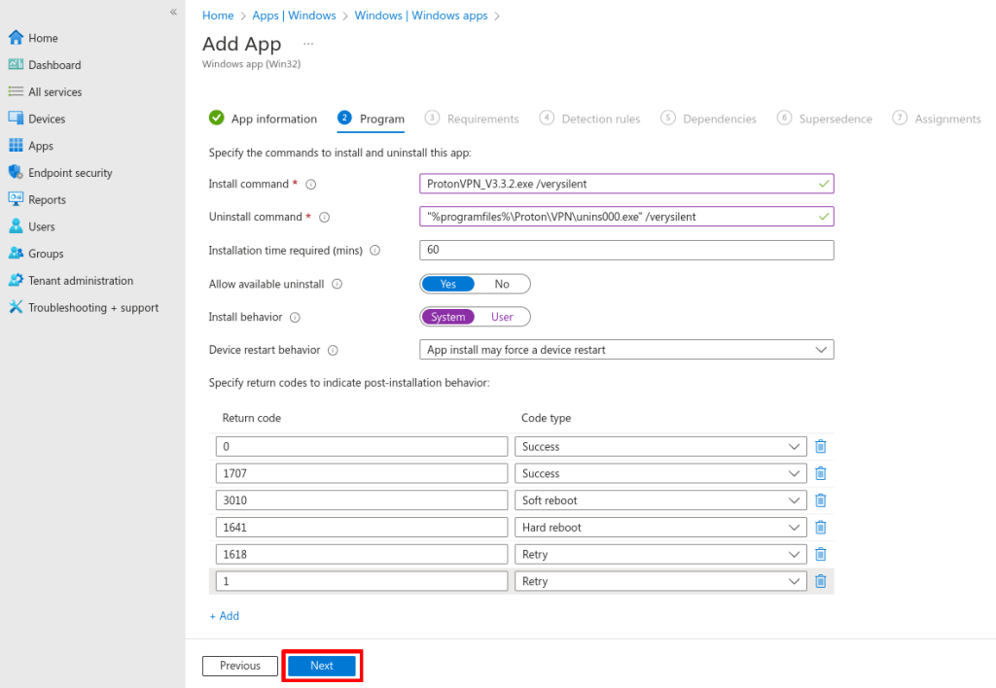Click the All services list icon

pyautogui.click(x=16, y=91)
